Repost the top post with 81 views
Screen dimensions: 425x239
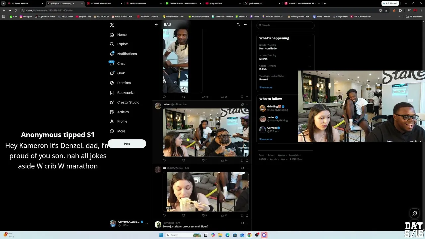(184, 97)
